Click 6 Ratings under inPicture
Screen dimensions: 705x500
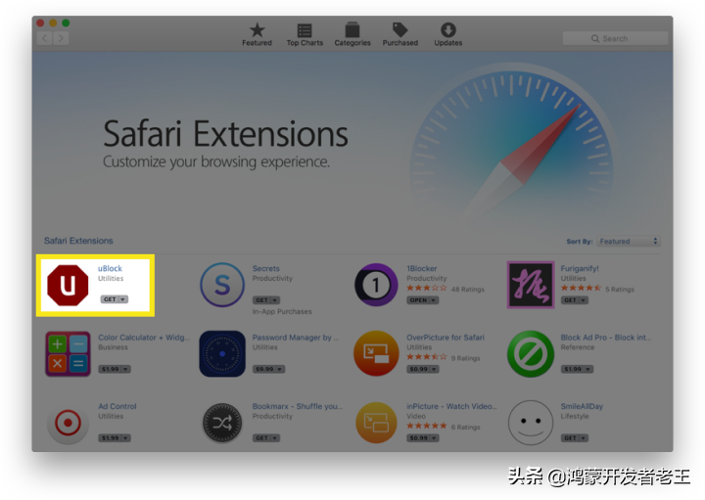pyautogui.click(x=465, y=428)
